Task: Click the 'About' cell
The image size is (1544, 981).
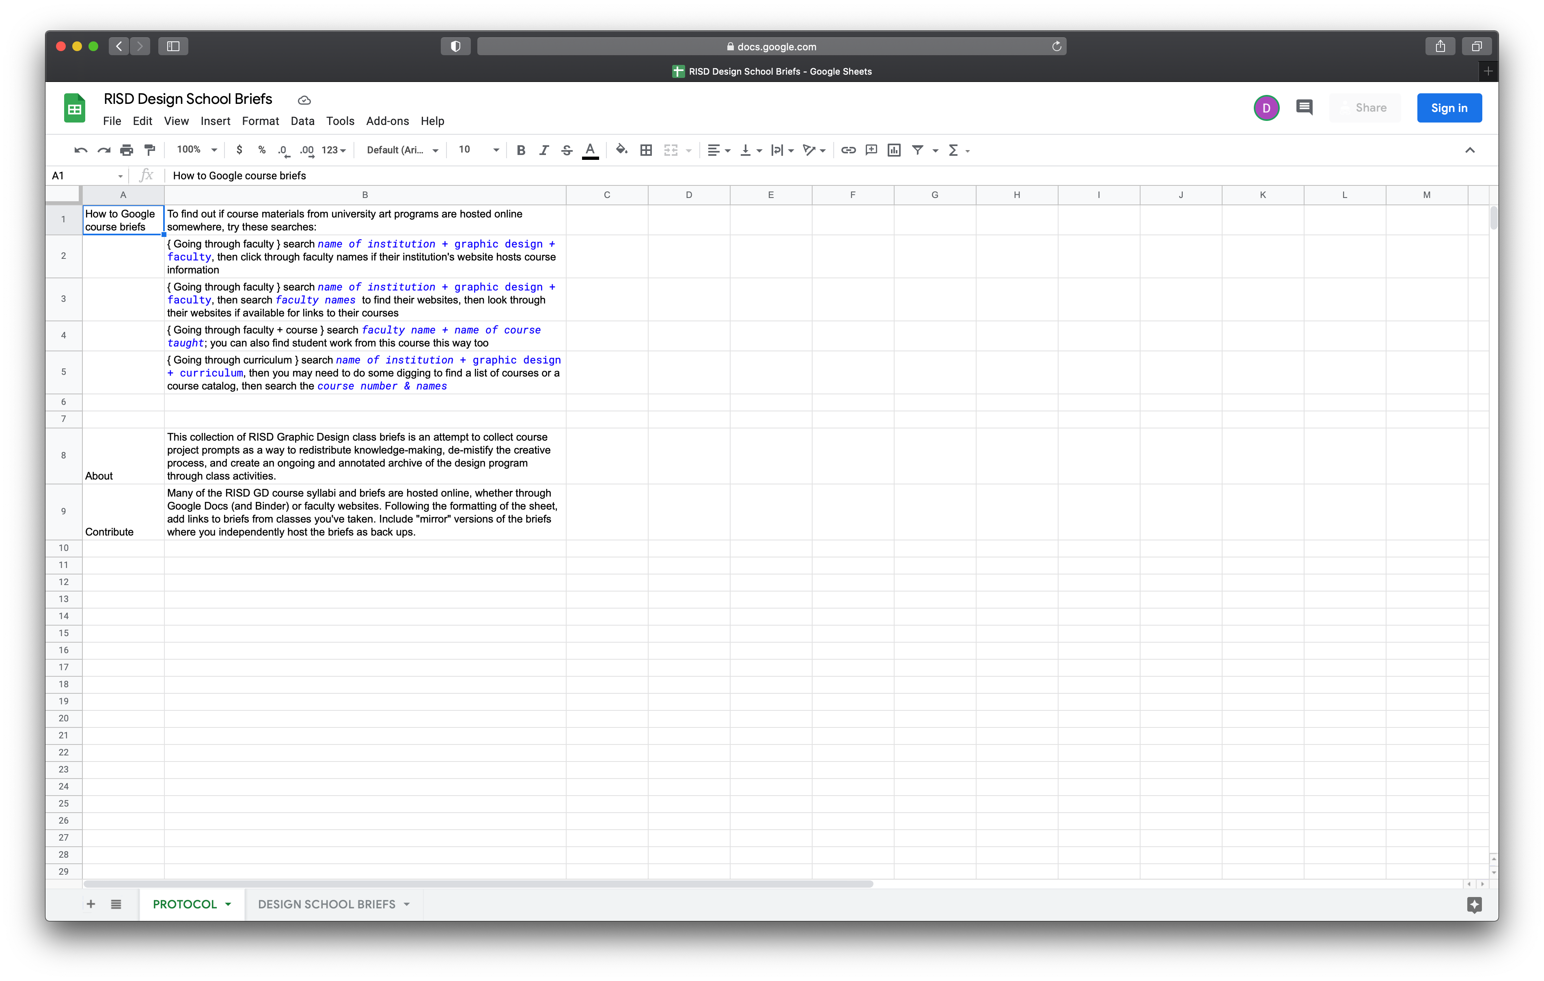Action: pos(123,456)
